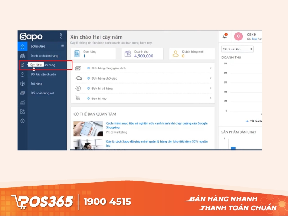The height and width of the screenshot is (216, 288).
Task: Open the Settings gear at sidebar bottom
Action: tap(23, 121)
